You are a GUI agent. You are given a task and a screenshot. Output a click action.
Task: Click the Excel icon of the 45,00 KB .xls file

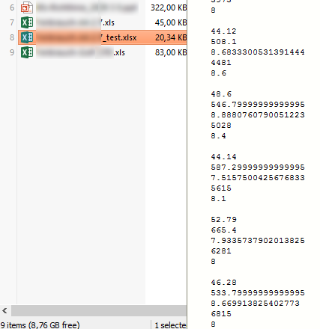(27, 22)
